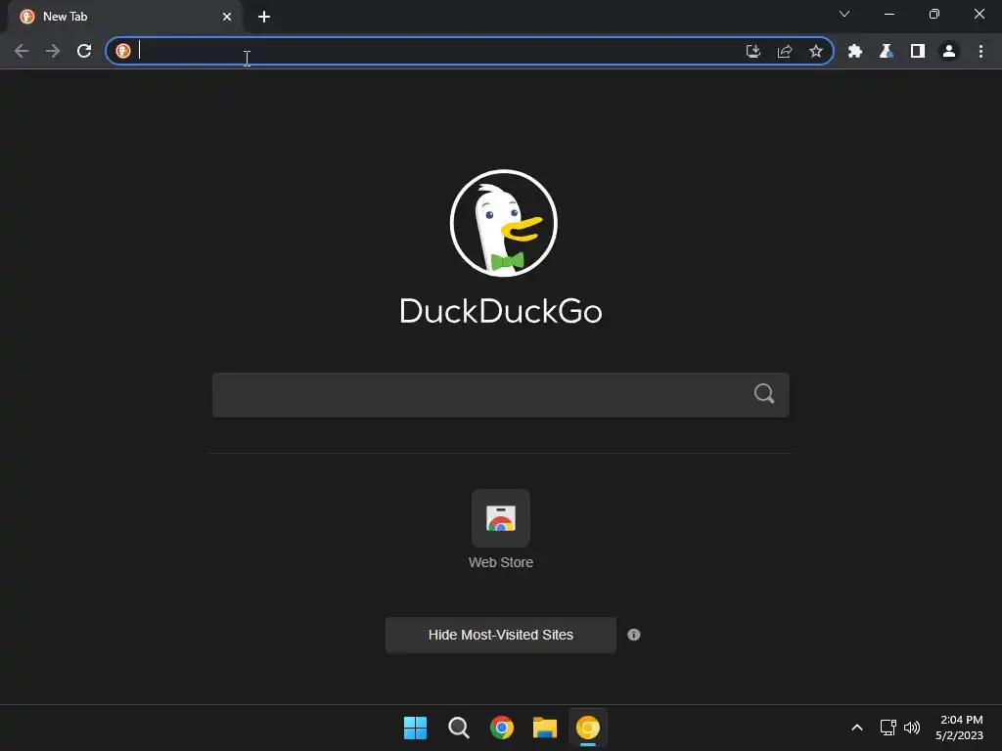Reload the current page
1002x751 pixels.
(84, 51)
